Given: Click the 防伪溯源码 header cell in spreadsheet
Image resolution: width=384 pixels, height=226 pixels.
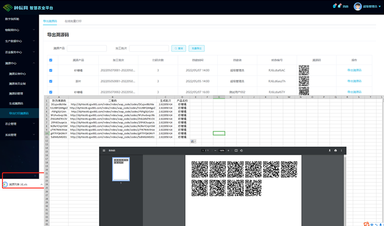Looking at the screenshot, I should [59, 101].
